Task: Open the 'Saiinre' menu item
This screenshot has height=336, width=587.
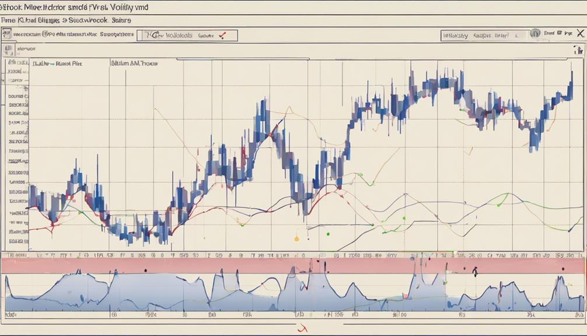Action: point(121,20)
